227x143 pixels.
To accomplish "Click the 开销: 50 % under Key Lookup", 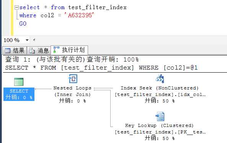I will pyautogui.click(x=160, y=138).
